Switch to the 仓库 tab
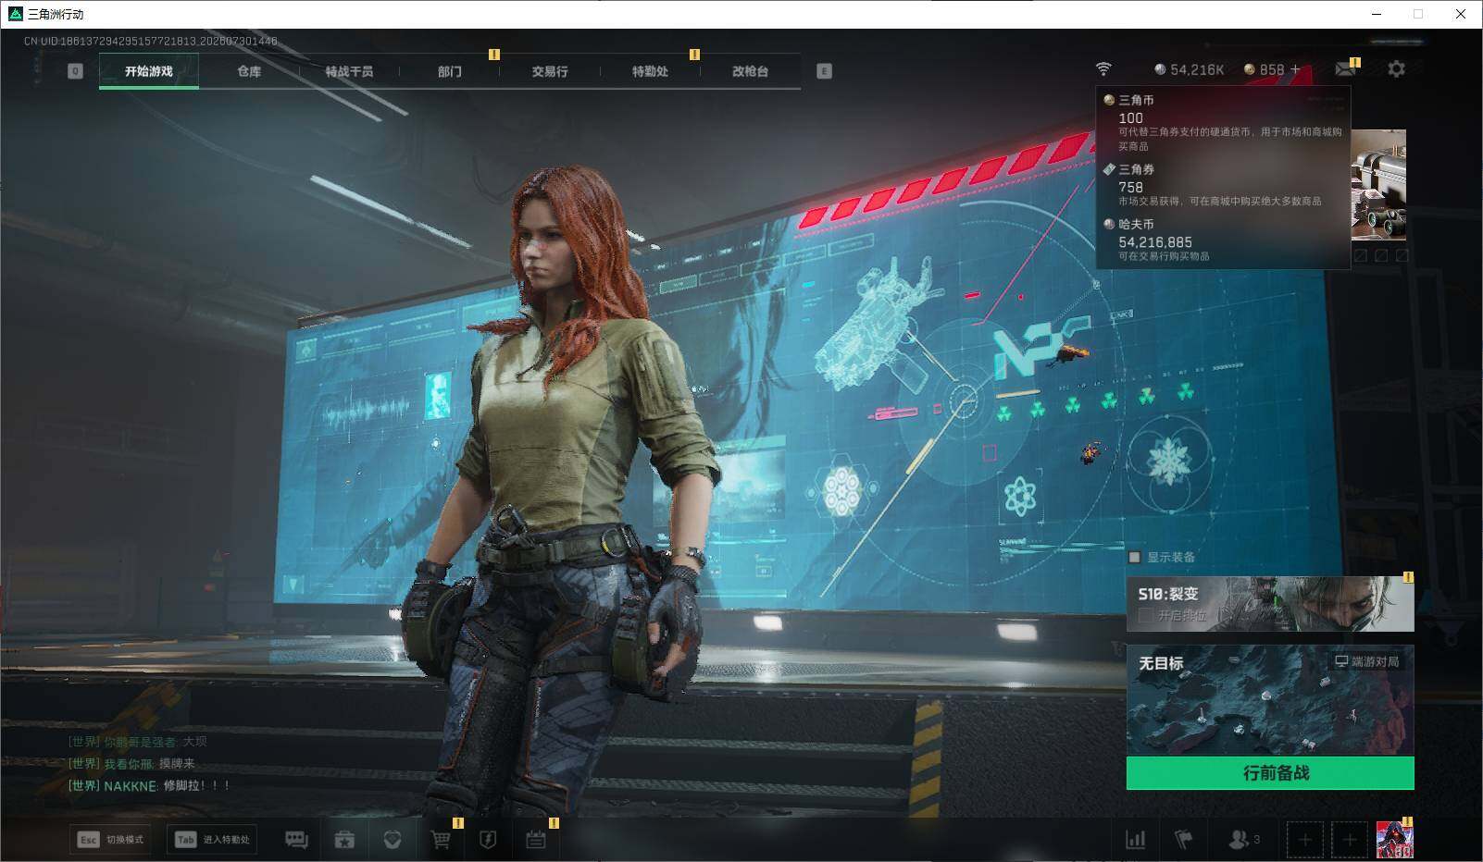 click(249, 71)
